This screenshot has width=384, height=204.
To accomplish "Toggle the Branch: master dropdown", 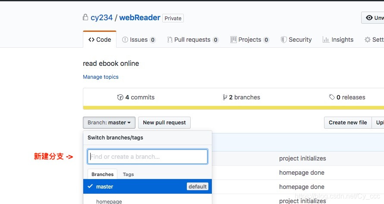I will (x=109, y=123).
